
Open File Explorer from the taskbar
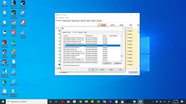(86, 101)
